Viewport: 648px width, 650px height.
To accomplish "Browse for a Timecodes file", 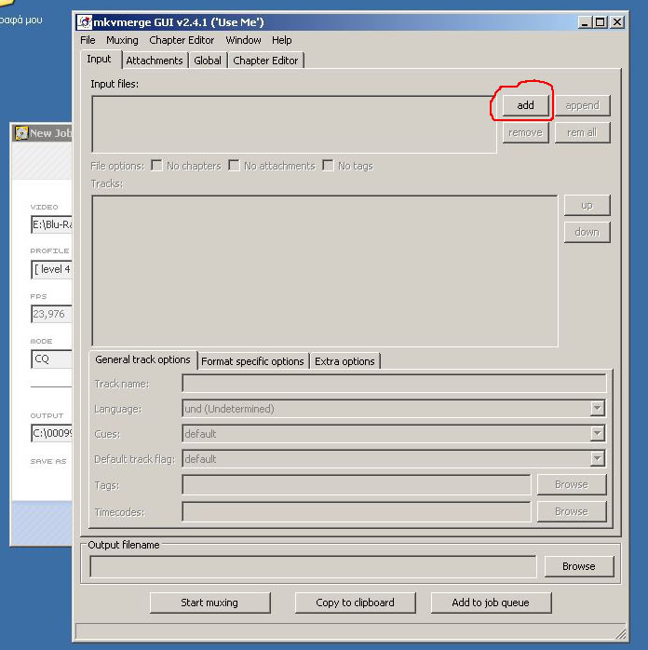I will [x=572, y=511].
